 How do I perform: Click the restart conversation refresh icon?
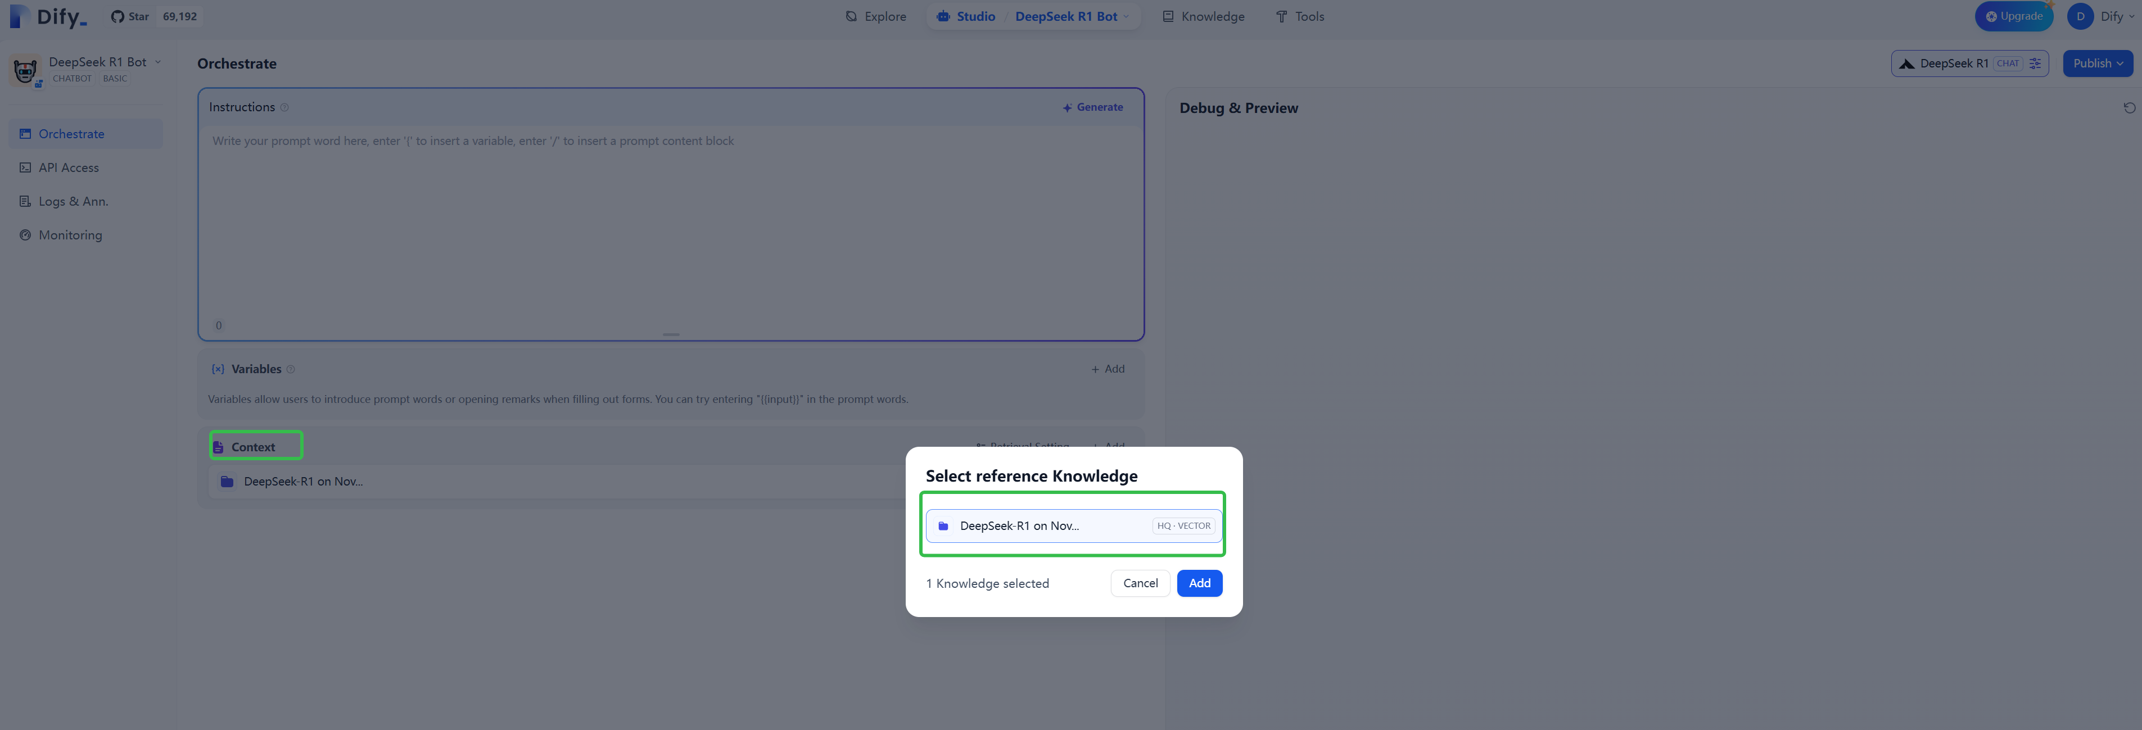(x=2129, y=108)
